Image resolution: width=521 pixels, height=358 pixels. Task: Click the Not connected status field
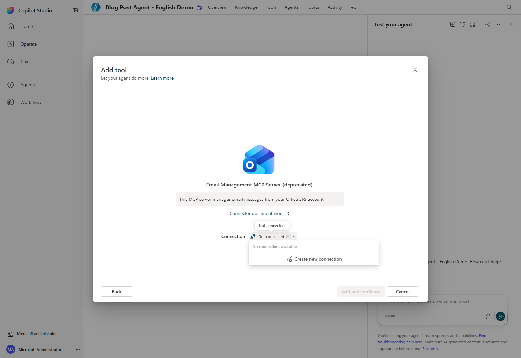click(273, 236)
